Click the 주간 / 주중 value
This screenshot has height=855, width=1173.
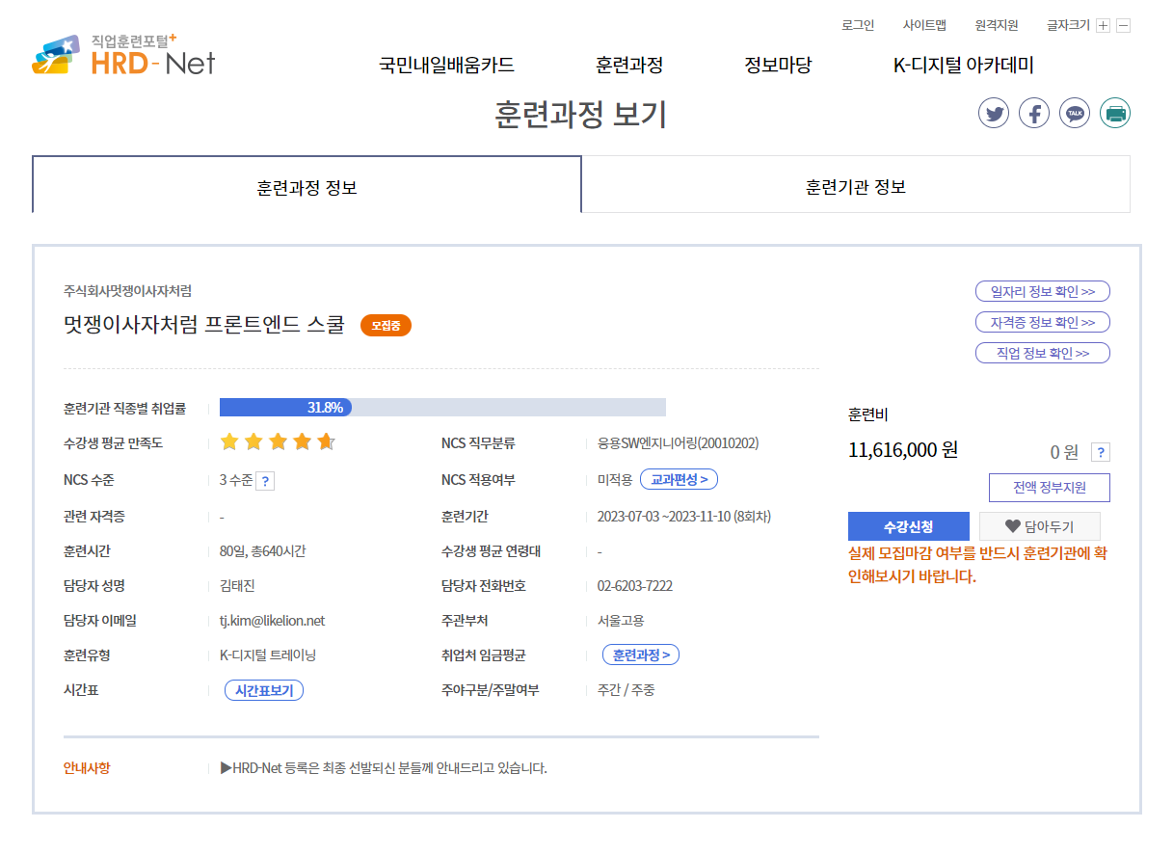pos(626,690)
